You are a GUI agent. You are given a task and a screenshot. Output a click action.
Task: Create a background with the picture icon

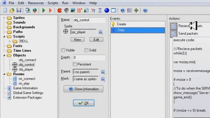point(73,10)
